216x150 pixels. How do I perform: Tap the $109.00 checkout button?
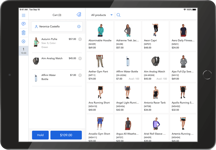click(66, 135)
